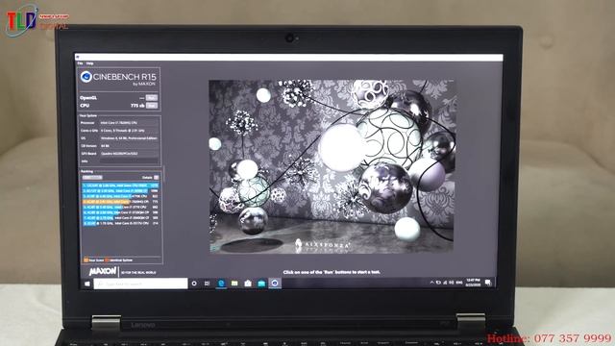Select the 2.79 GHz Core i7-3840QM ranking row
Viewport: 615px width, 346px height.
tap(120, 218)
